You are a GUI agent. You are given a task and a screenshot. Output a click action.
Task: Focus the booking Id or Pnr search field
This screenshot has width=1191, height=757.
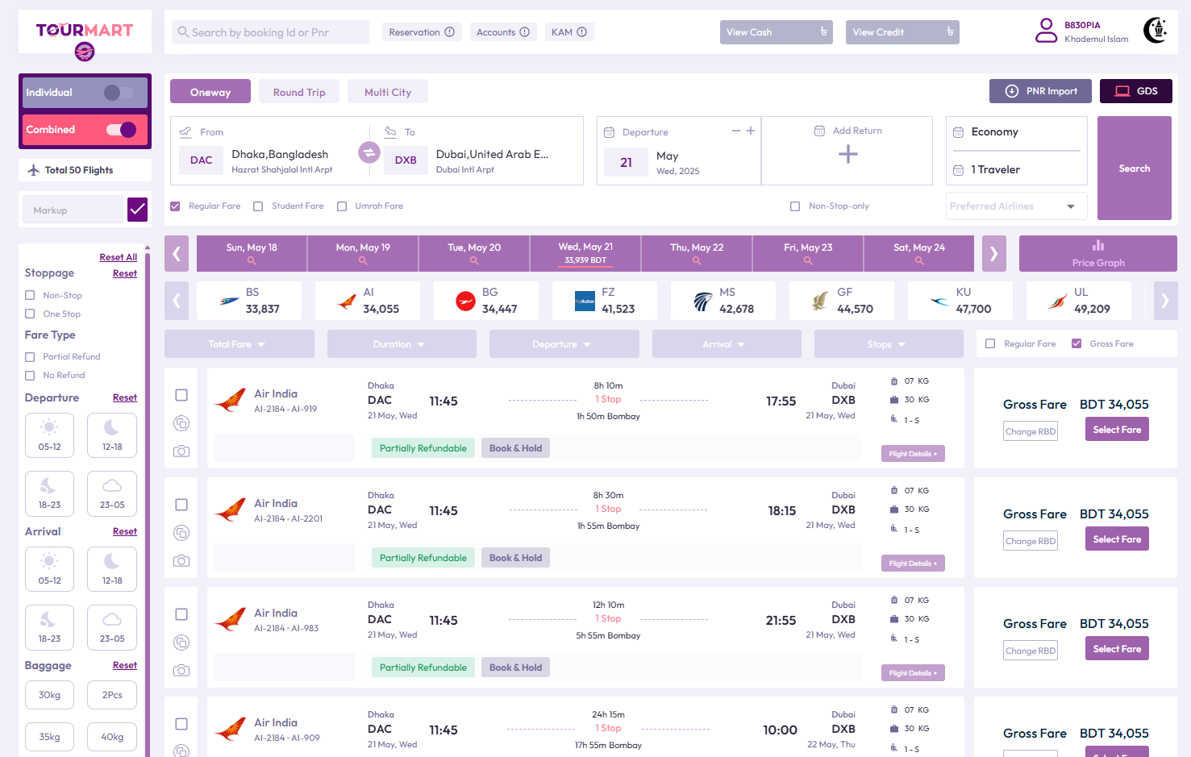click(x=270, y=32)
